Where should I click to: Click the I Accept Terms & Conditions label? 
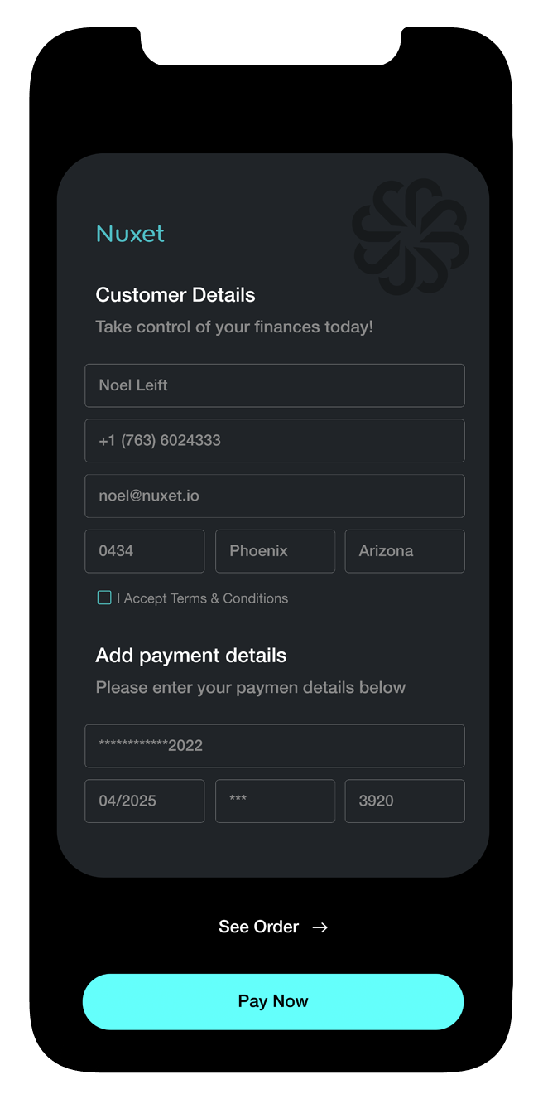pos(202,598)
